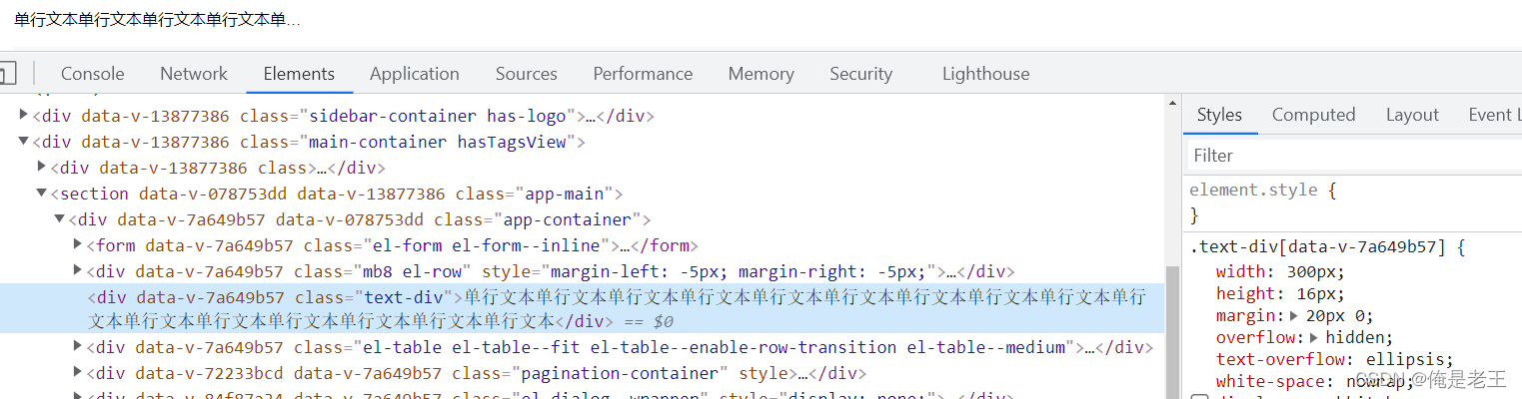Click the text-overflow value ellipsis
The width and height of the screenshot is (1522, 399).
(1405, 359)
